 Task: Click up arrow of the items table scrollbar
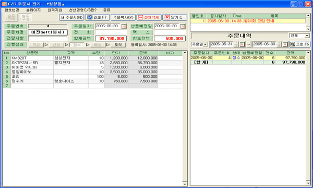[x=185, y=53]
